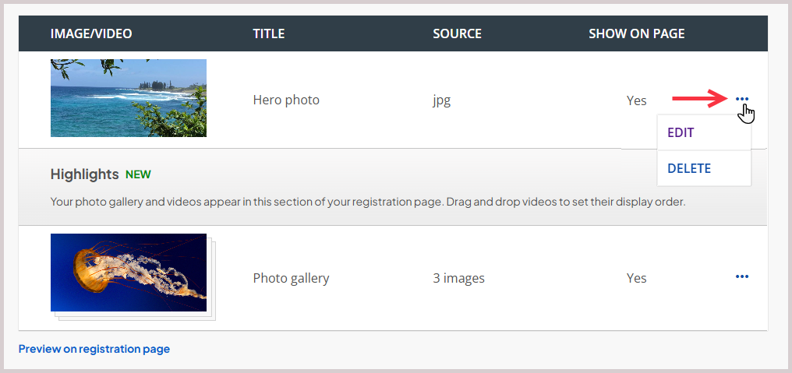Select the 'Photo gallery' title text
Image resolution: width=792 pixels, height=373 pixels.
291,278
